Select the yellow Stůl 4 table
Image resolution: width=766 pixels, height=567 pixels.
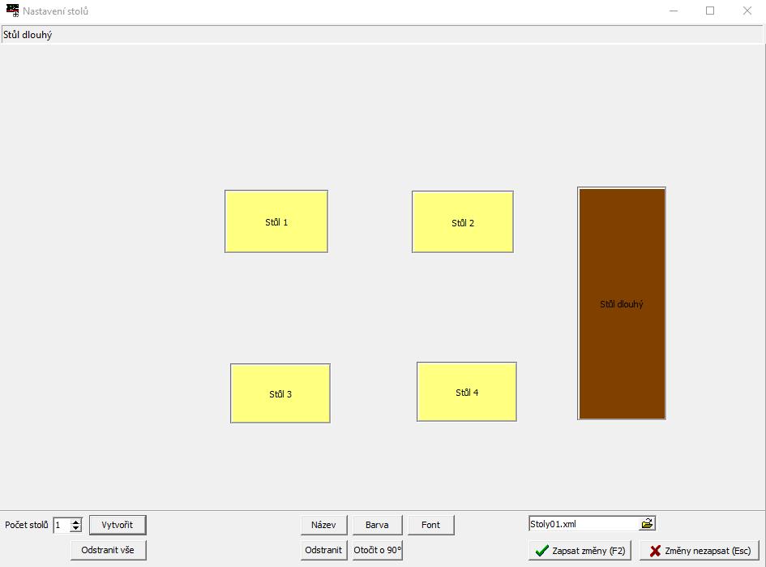467,392
